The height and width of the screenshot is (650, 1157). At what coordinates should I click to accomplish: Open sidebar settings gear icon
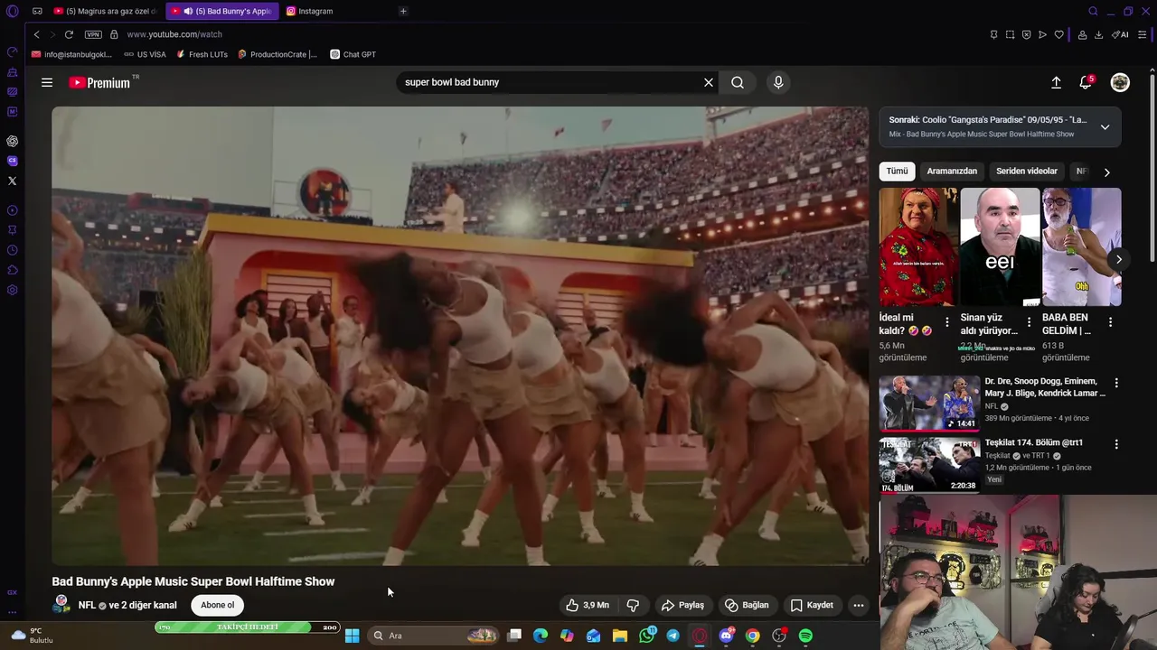[12, 290]
